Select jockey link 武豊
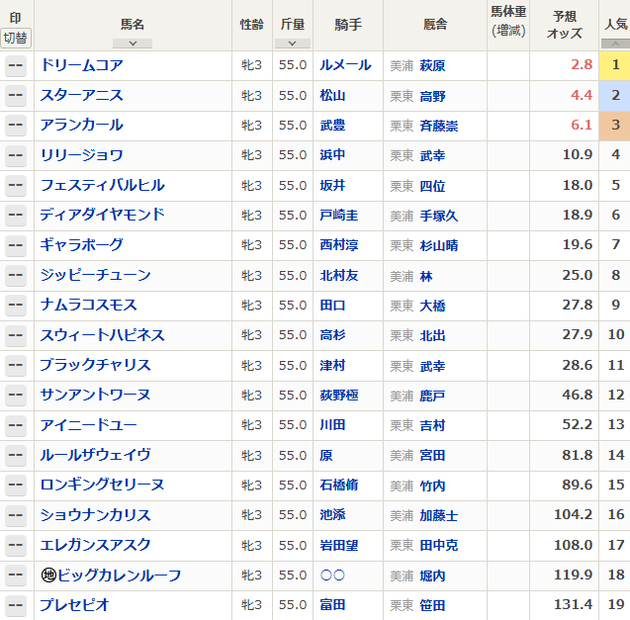The width and height of the screenshot is (630, 620). (x=332, y=126)
